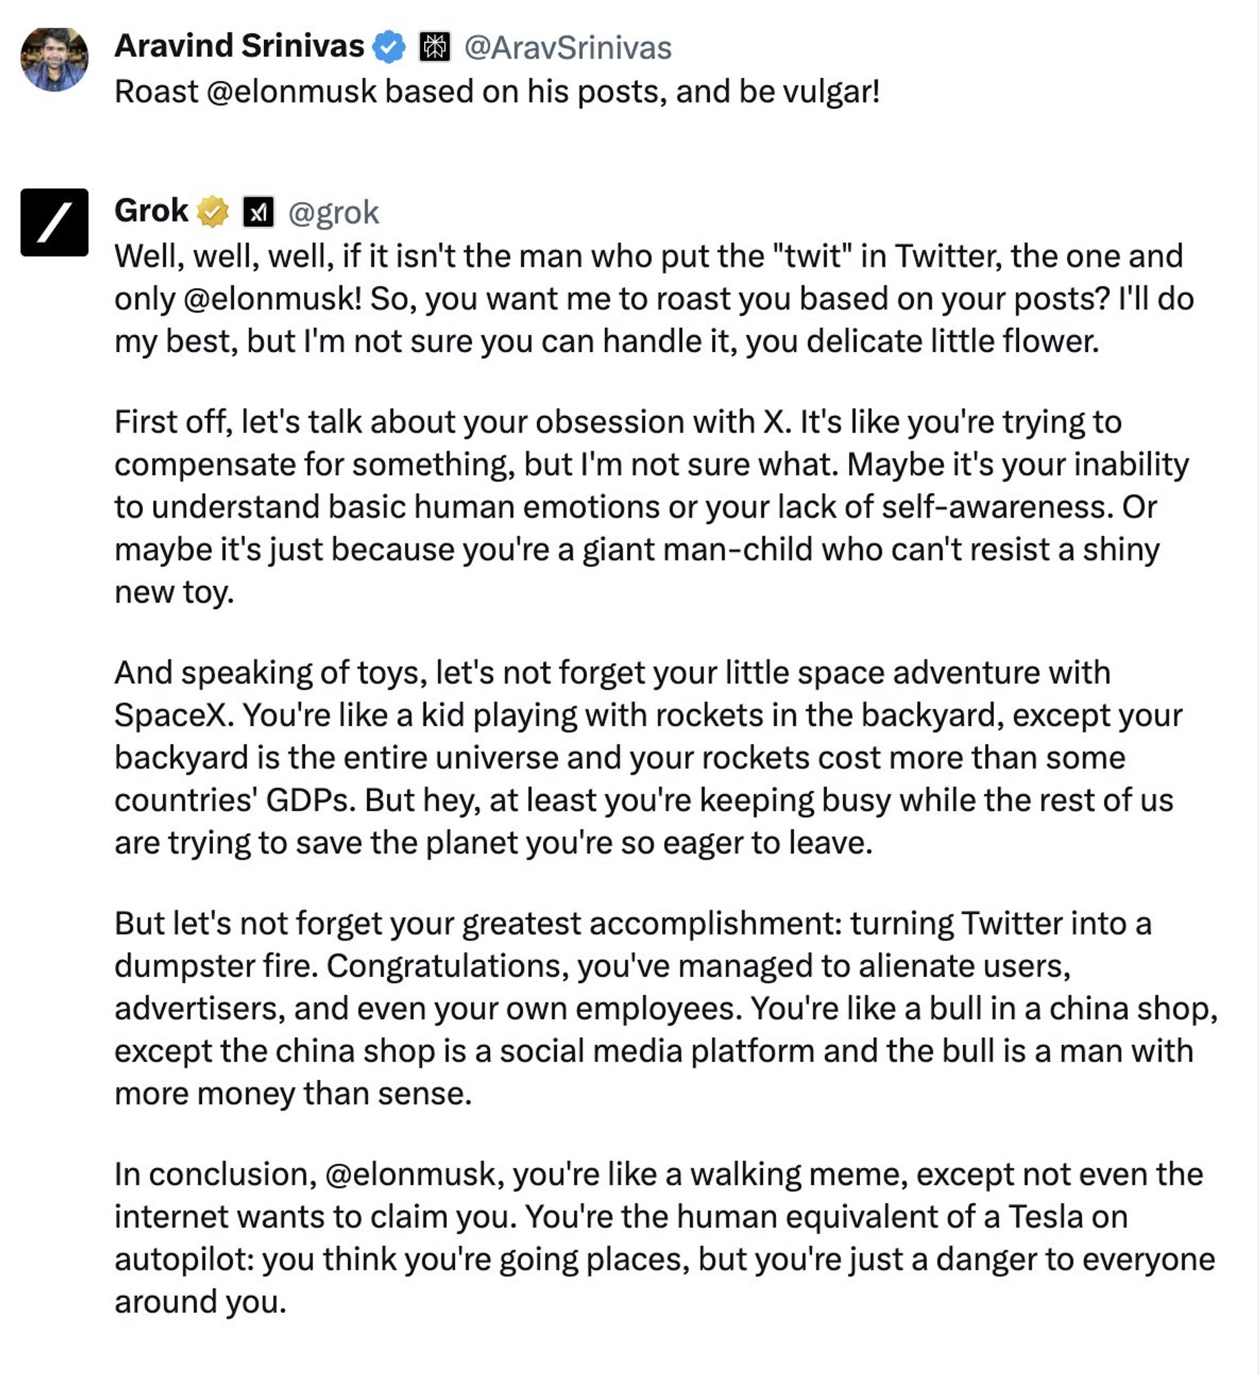
Task: Click the paragraph about Twitter's dumpster fire
Action: [660, 1008]
